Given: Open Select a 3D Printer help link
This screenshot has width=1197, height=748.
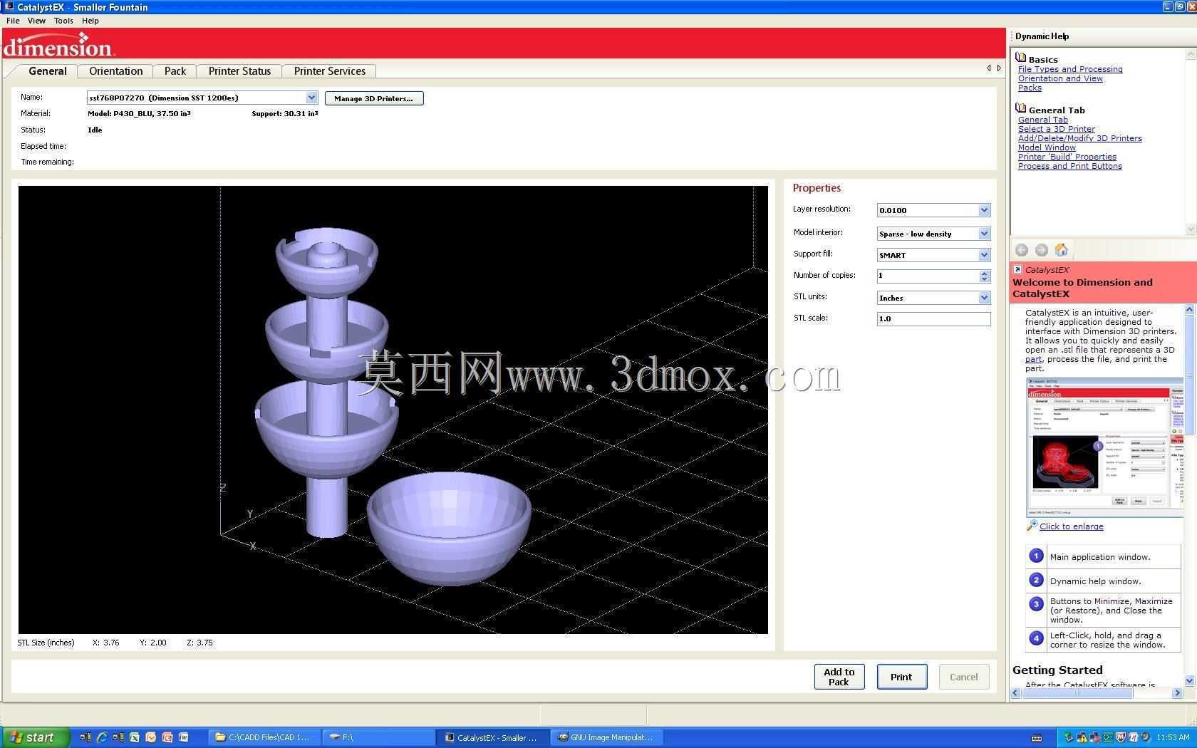Looking at the screenshot, I should coord(1057,129).
